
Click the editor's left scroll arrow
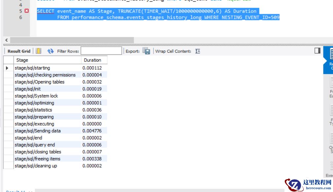[x=7, y=40]
